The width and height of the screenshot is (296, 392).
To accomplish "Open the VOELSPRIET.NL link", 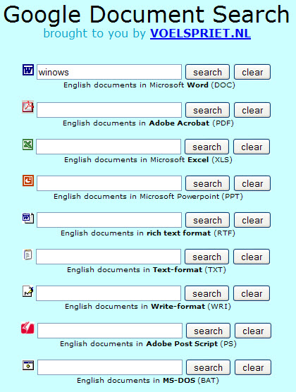I will tap(200, 33).
